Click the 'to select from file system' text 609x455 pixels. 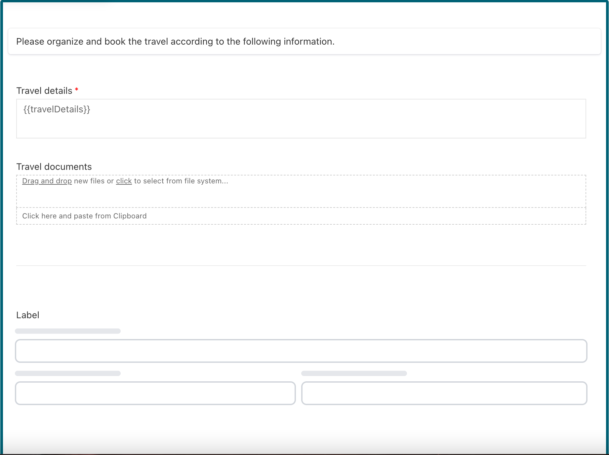[x=181, y=181]
